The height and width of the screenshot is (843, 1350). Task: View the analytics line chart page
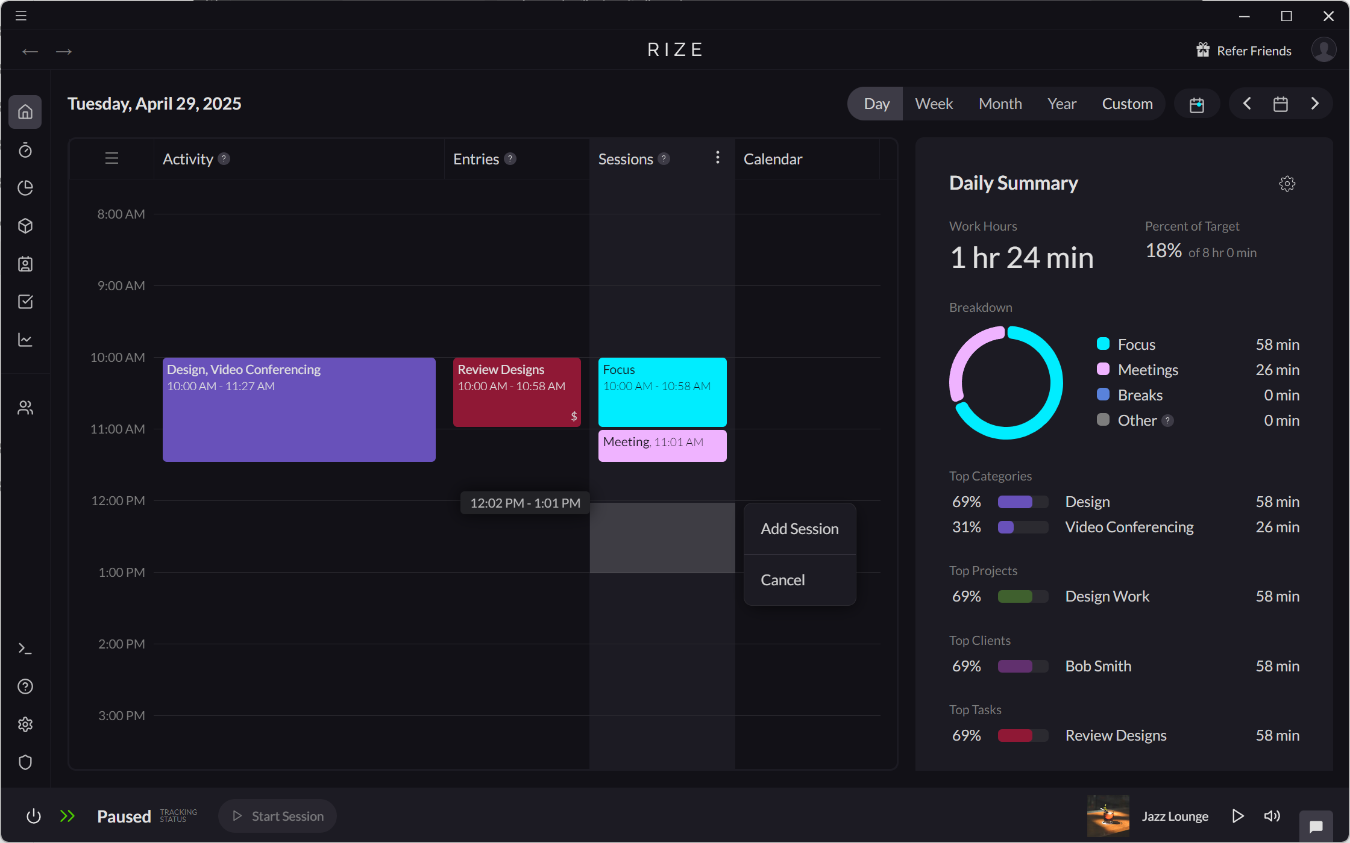pos(25,340)
